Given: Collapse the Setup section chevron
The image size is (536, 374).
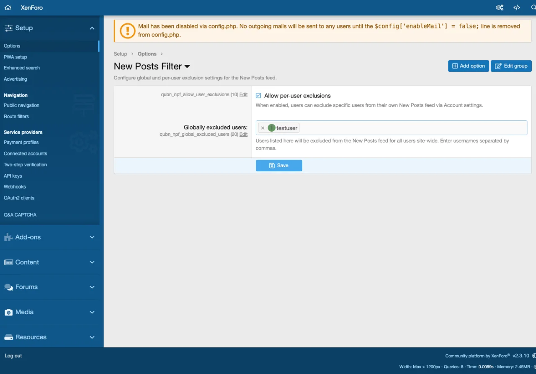Looking at the screenshot, I should click(x=92, y=28).
